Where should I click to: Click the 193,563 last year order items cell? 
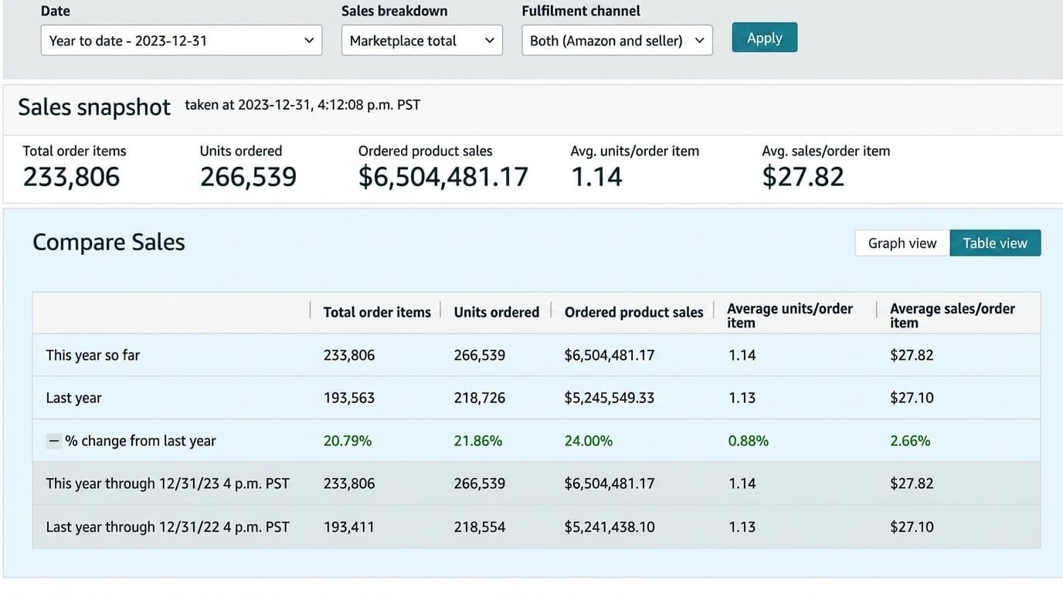(349, 398)
